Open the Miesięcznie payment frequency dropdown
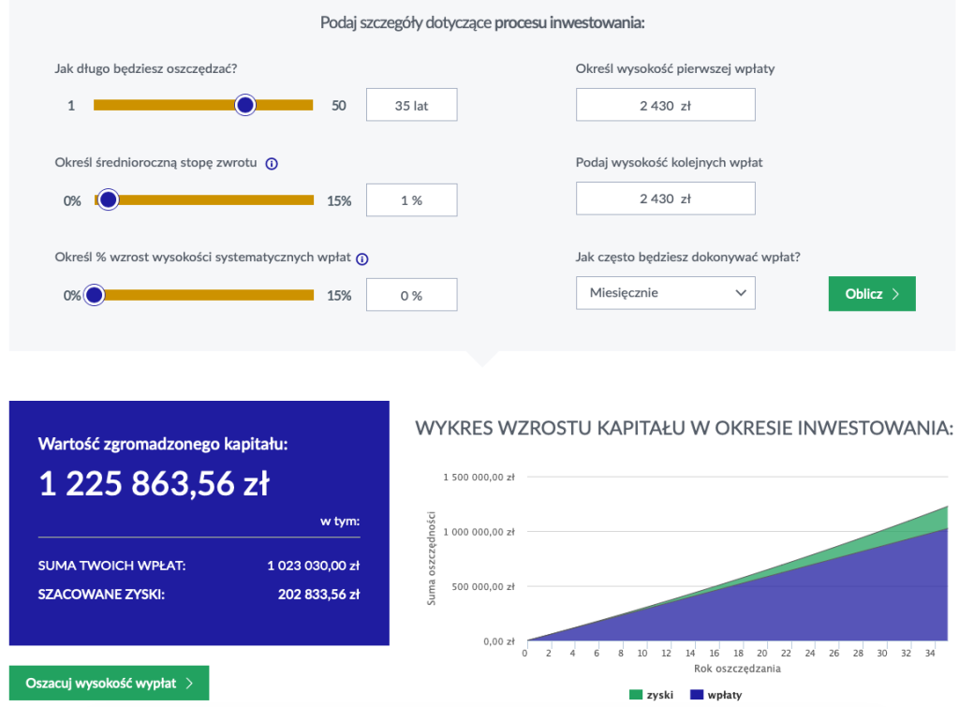959x707 pixels. tap(665, 293)
